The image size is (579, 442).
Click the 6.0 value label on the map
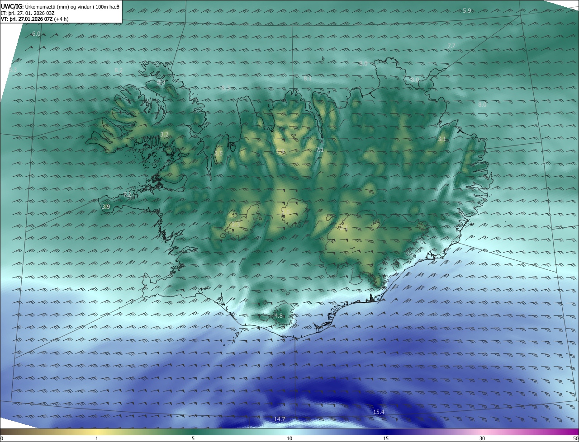pos(36,34)
